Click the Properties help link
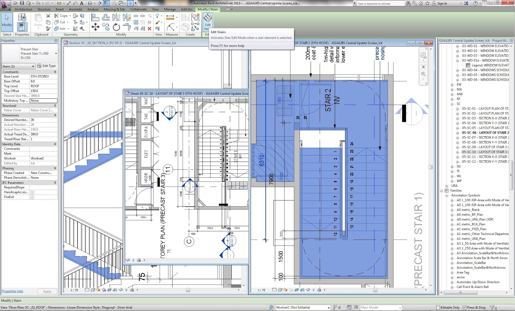515x311 pixels. point(12,291)
